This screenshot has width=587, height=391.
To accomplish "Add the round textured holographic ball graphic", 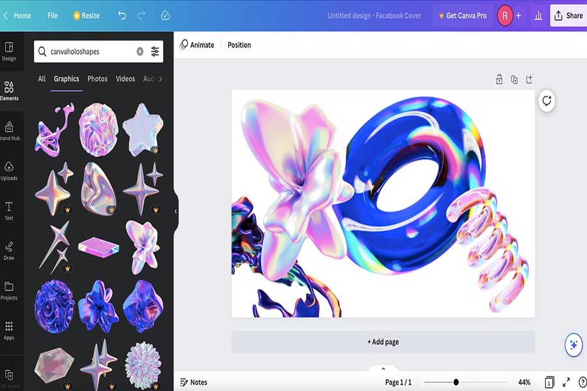I will [x=98, y=130].
